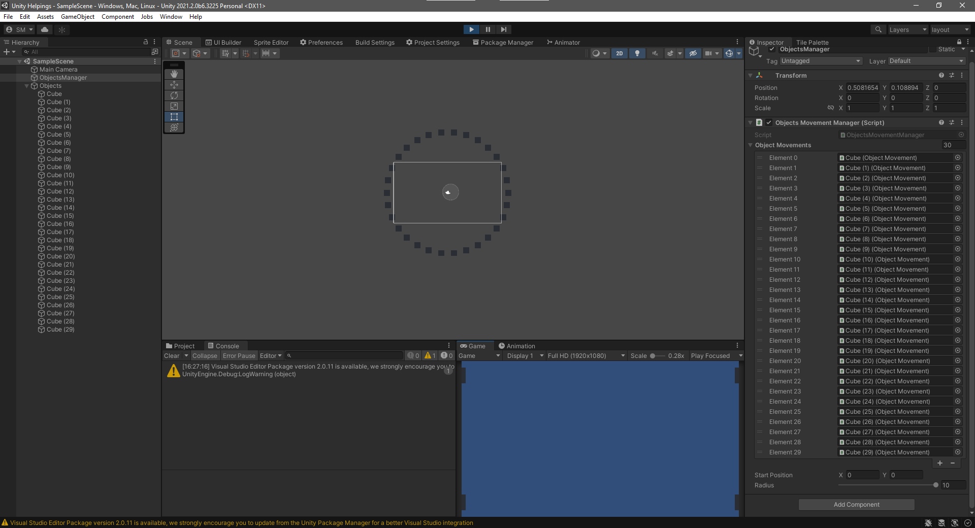
Task: Click the Play button
Action: (471, 29)
